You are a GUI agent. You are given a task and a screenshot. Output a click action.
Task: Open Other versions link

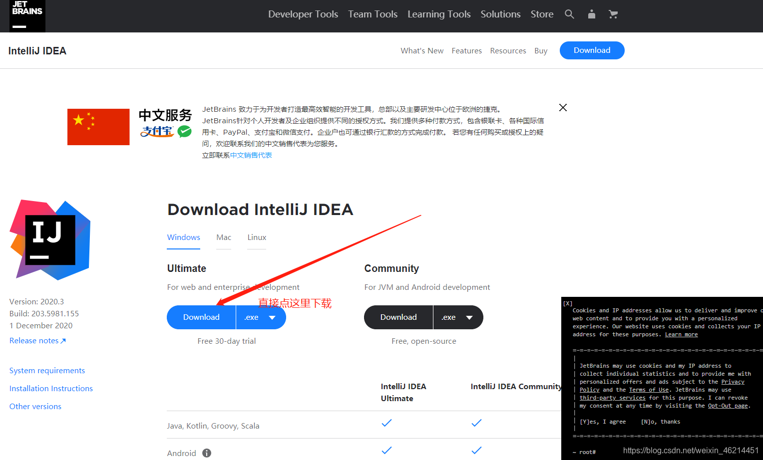click(x=35, y=407)
